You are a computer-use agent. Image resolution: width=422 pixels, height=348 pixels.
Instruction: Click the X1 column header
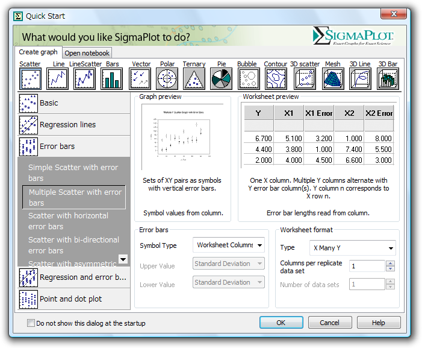click(x=289, y=113)
